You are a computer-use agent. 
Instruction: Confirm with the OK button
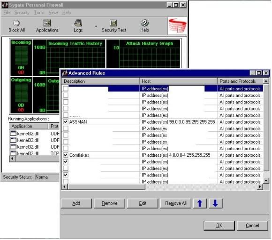coord(219,225)
